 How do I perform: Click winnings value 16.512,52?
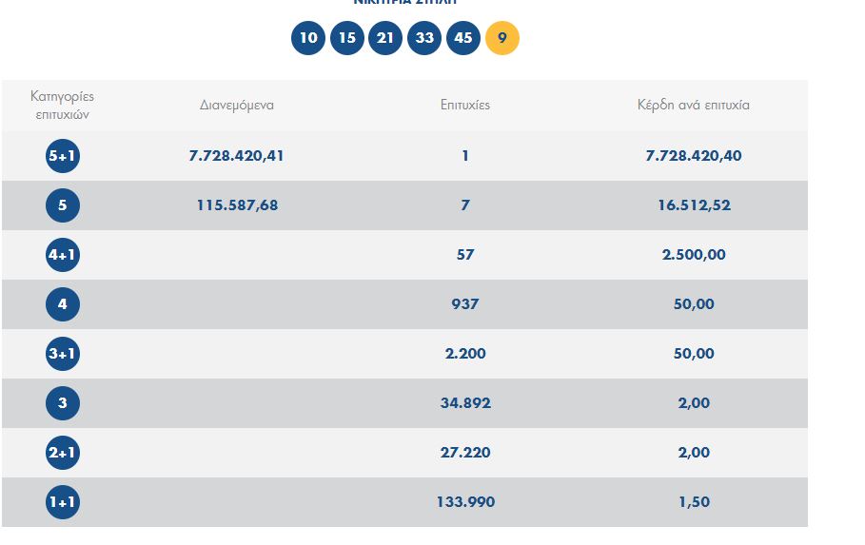pyautogui.click(x=694, y=205)
